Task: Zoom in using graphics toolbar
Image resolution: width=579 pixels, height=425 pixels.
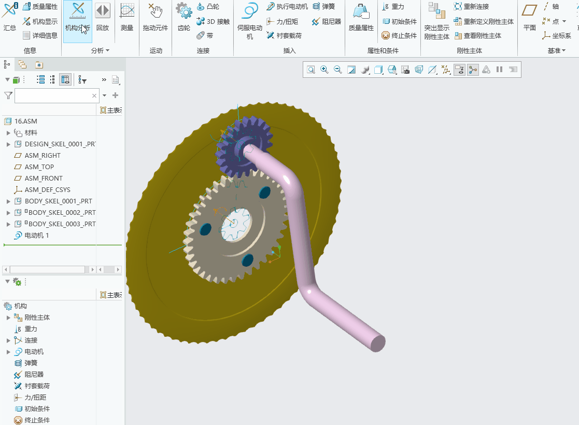Action: point(324,70)
